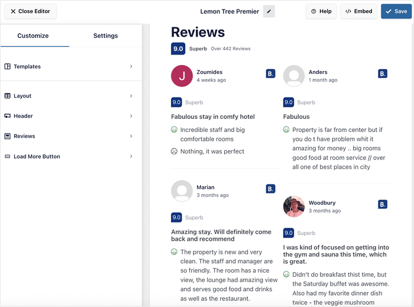Click sad face icon next to Nothing, it was perfect
The width and height of the screenshot is (414, 307).
coord(174,151)
